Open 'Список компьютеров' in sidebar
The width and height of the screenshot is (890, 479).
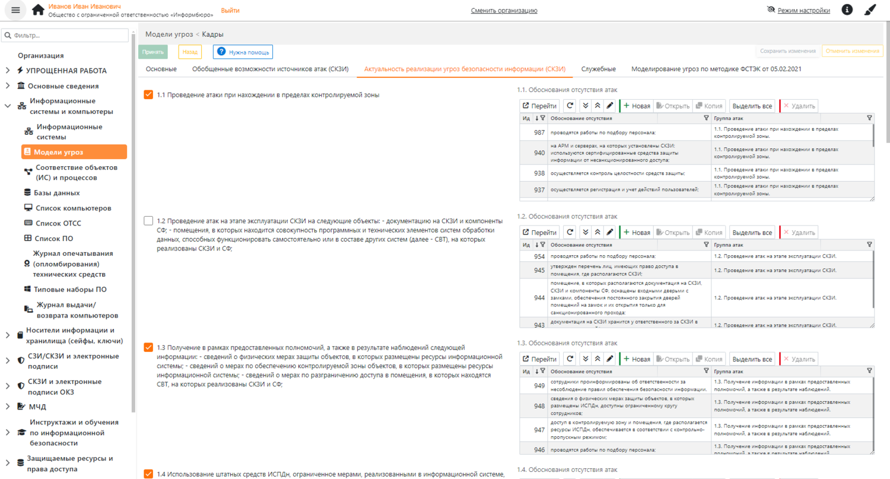click(72, 208)
